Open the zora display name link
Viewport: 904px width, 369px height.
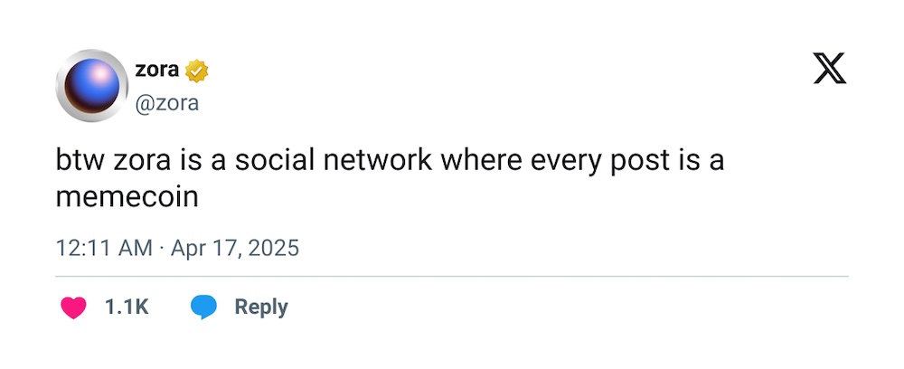pos(156,70)
